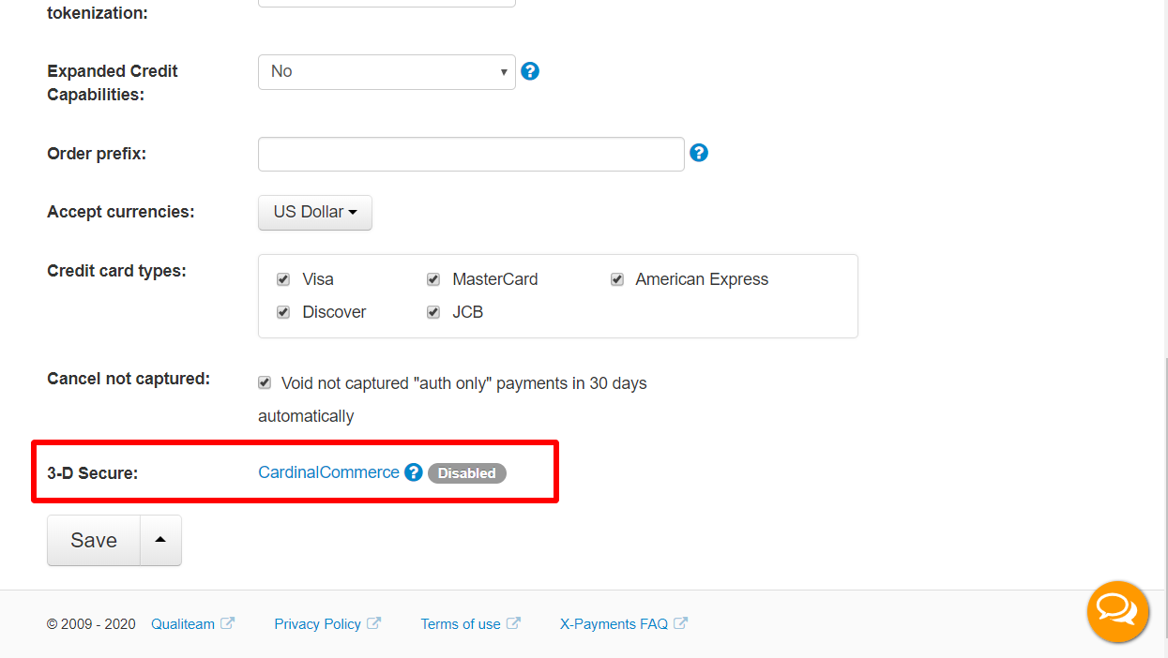Show help tooltip next to CardinalCommerce
Image resolution: width=1168 pixels, height=658 pixels.
point(414,472)
